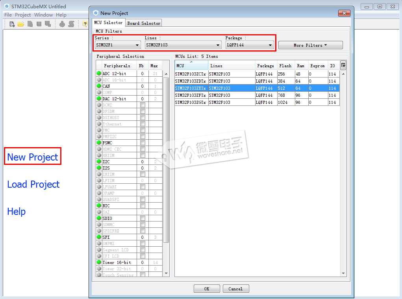The image size is (402, 299).
Task: Select the STM32F103ZCTx row in MCU list
Action: pyautogui.click(x=257, y=74)
